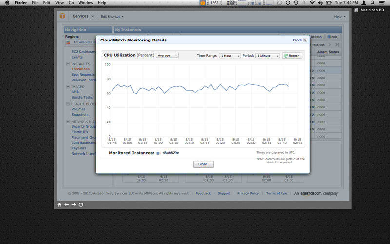Open the Privacy Policy footer link
The width and height of the screenshot is (390, 244).
pyautogui.click(x=248, y=193)
